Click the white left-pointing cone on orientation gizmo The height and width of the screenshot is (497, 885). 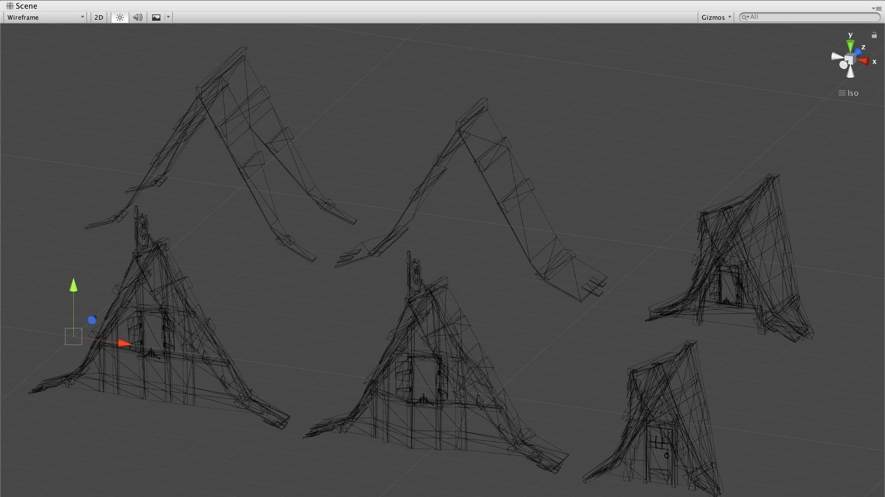837,57
